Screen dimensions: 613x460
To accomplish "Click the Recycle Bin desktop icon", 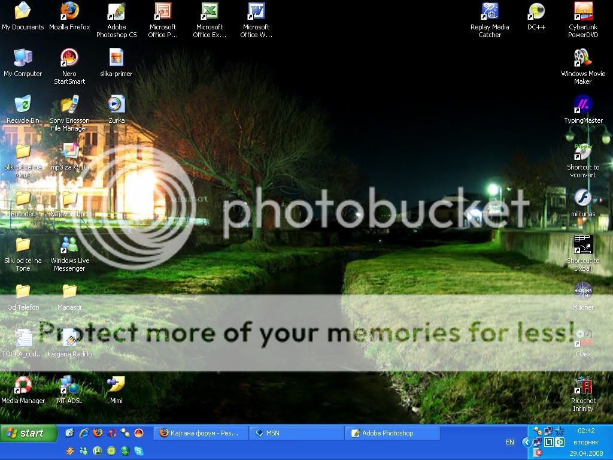I will [x=23, y=105].
